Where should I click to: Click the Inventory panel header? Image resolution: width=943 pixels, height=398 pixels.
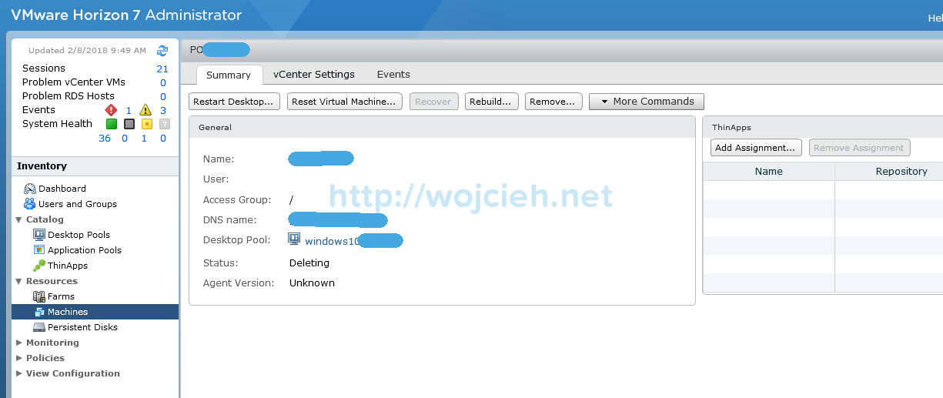tap(95, 166)
